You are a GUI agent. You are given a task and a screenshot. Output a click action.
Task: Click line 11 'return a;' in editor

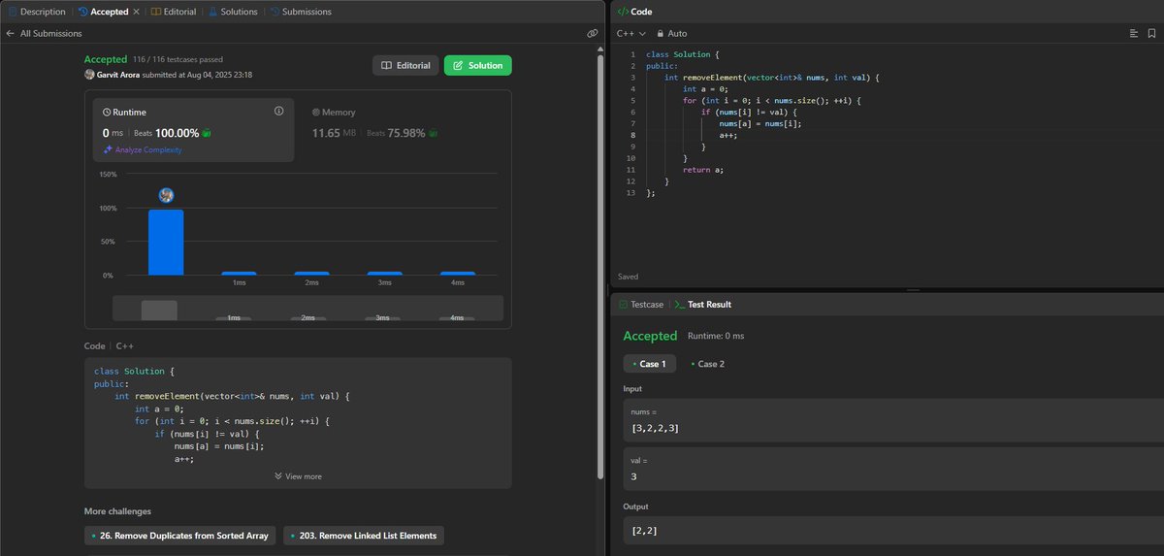click(x=703, y=169)
